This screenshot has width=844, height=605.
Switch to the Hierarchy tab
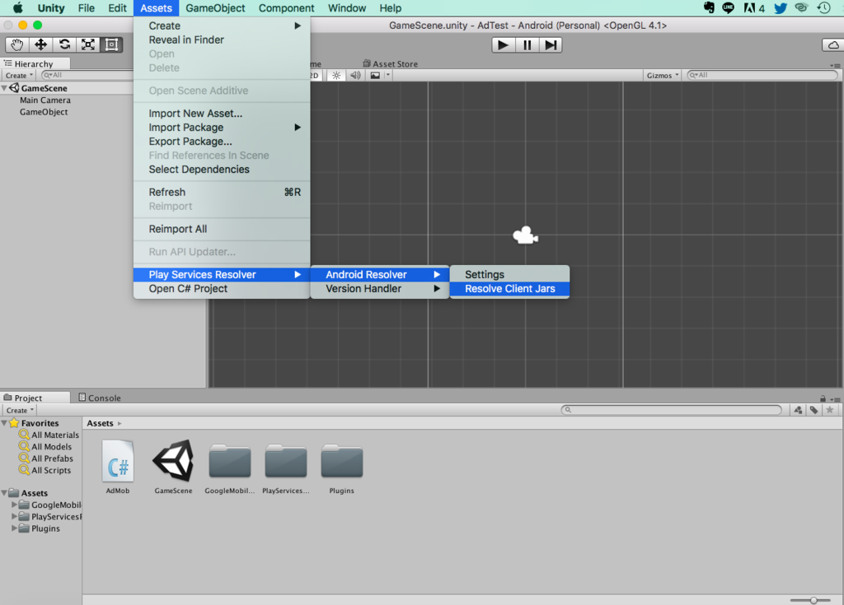34,64
